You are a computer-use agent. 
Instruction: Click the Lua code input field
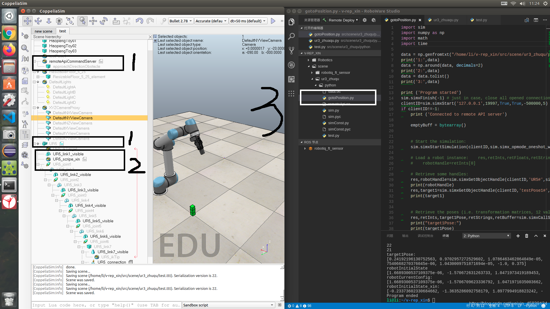[x=106, y=305]
